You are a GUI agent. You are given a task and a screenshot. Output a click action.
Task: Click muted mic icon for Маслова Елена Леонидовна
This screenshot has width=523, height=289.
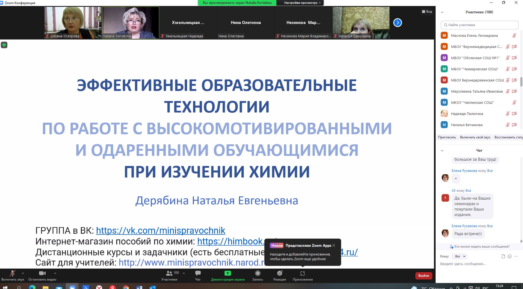click(x=514, y=35)
